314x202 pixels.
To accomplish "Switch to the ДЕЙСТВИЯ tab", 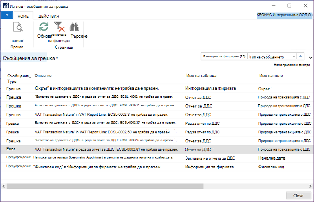I will [x=49, y=16].
